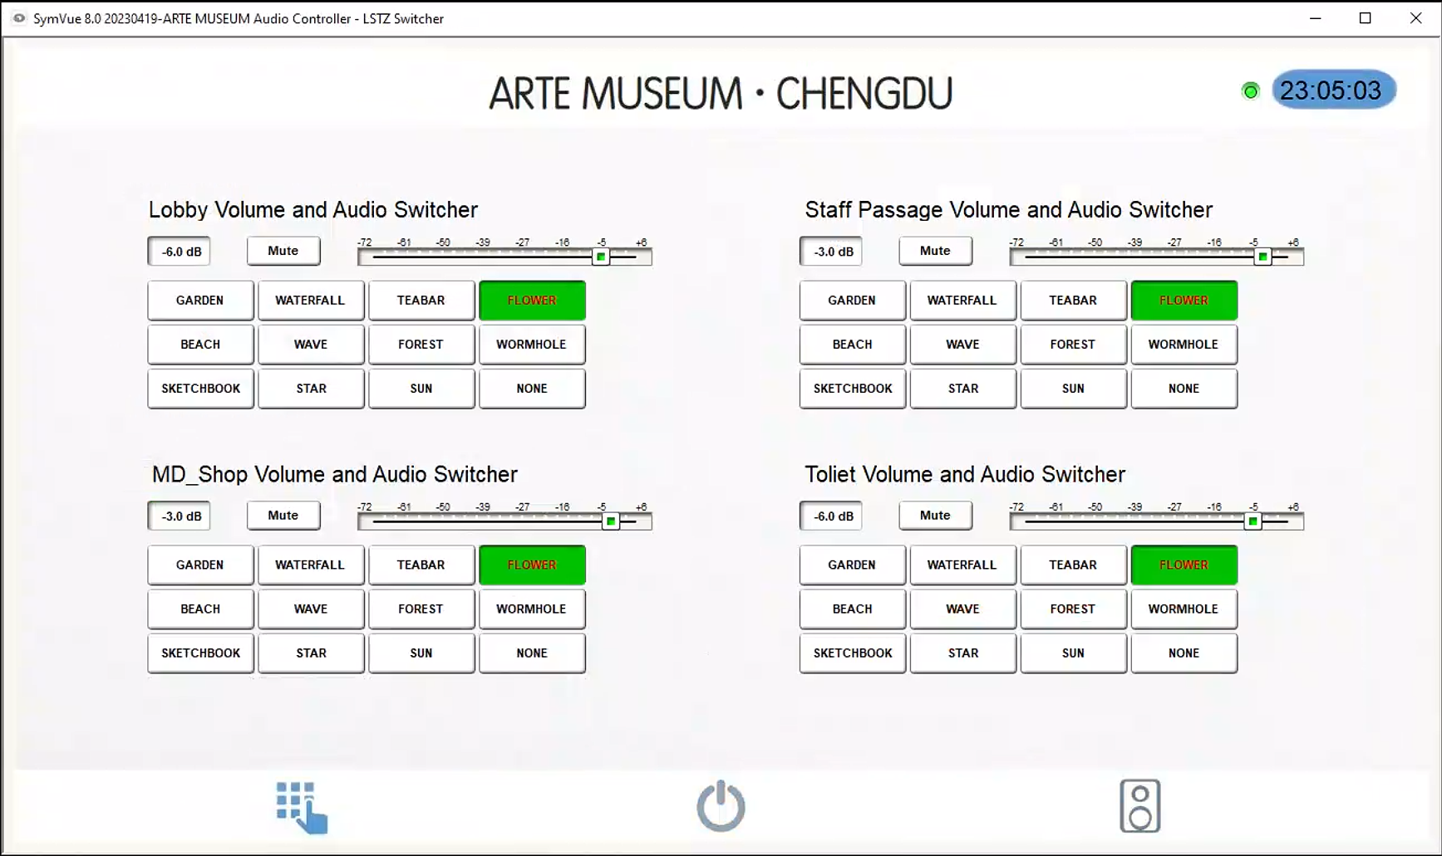Set MD_Shop source to NONE

pos(532,653)
